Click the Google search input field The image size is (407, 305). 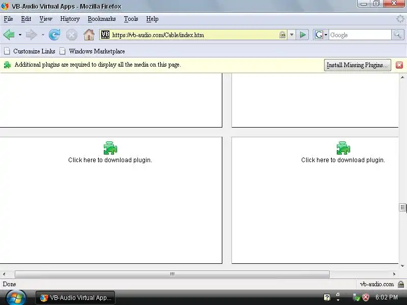coord(360,35)
